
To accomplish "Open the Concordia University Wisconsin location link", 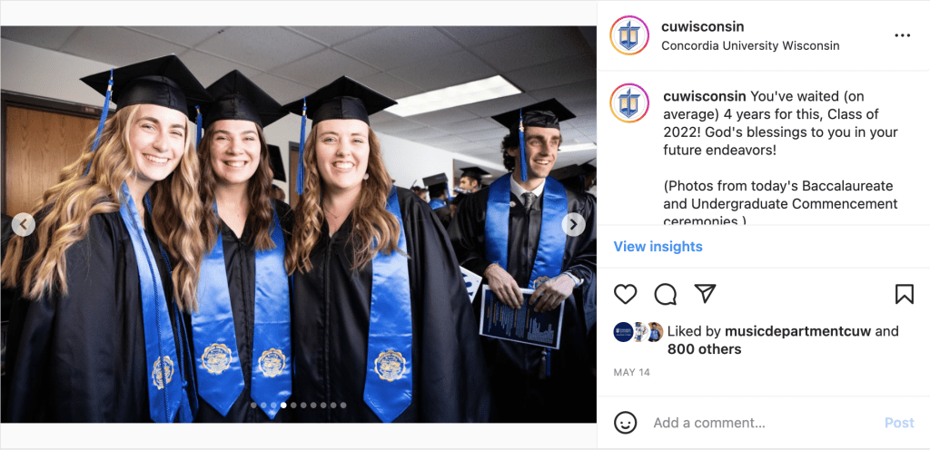I will click(x=750, y=45).
